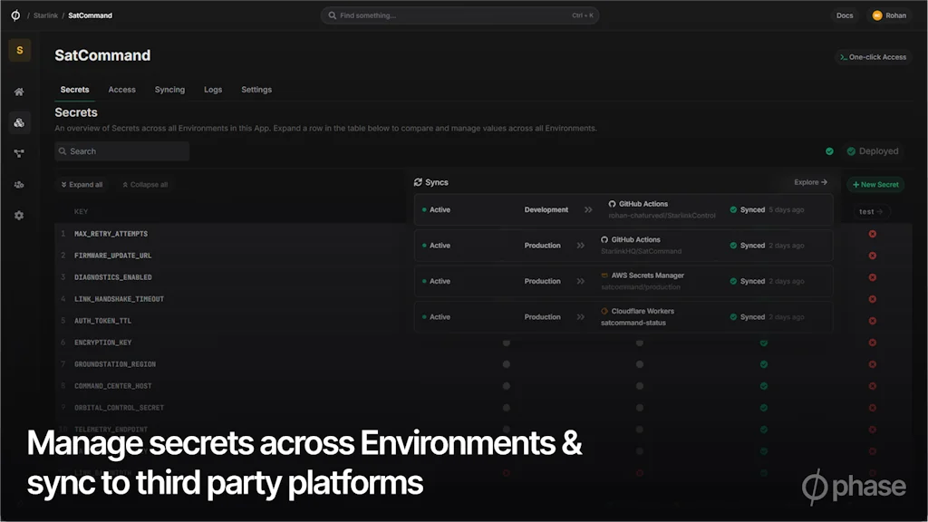Click the secrets Search field
928x522 pixels.
(x=122, y=151)
